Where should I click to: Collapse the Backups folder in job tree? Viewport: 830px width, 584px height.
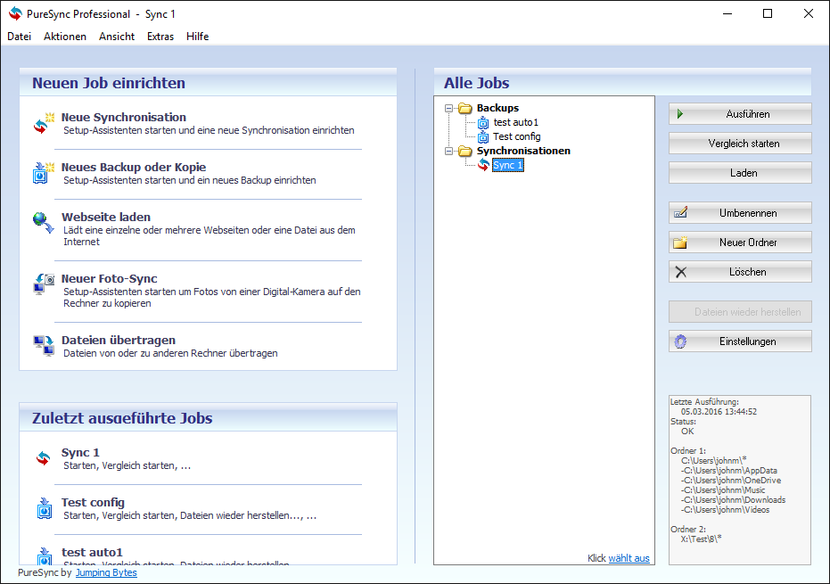(x=449, y=108)
